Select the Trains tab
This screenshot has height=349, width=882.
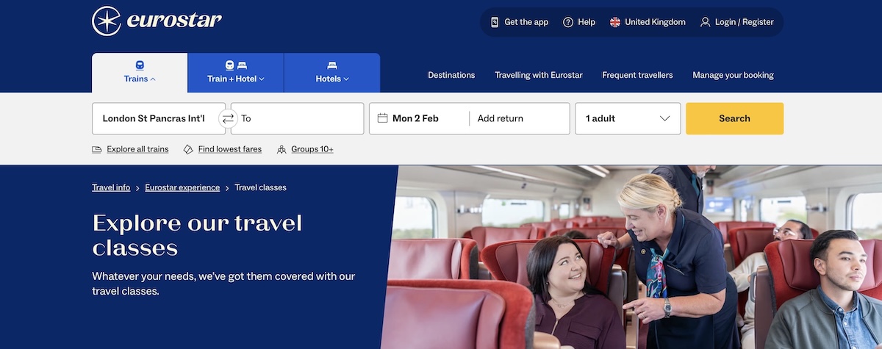pyautogui.click(x=140, y=73)
